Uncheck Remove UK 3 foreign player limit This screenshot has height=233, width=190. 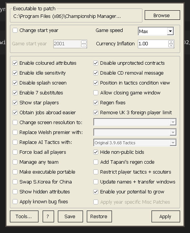(96, 112)
